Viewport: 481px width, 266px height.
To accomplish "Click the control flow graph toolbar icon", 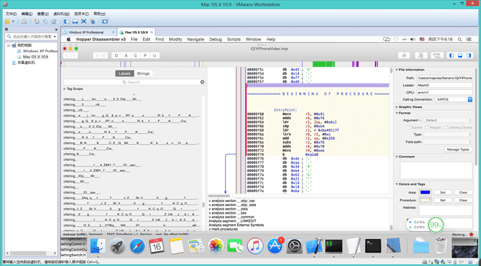I will (421, 56).
